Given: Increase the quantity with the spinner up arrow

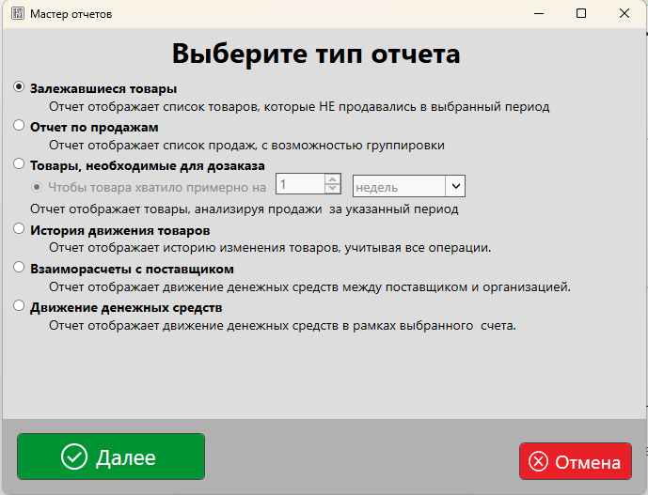Looking at the screenshot, I should (331, 180).
